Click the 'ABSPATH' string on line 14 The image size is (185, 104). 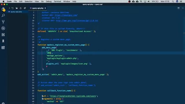point(52,31)
